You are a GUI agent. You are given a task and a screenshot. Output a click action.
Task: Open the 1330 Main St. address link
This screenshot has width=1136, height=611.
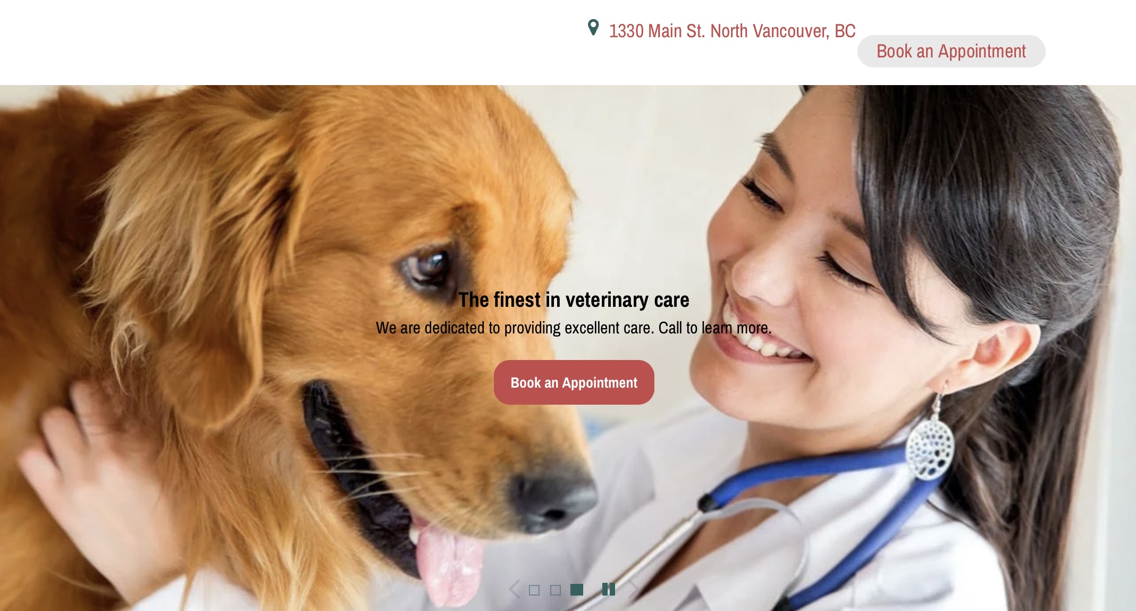732,31
